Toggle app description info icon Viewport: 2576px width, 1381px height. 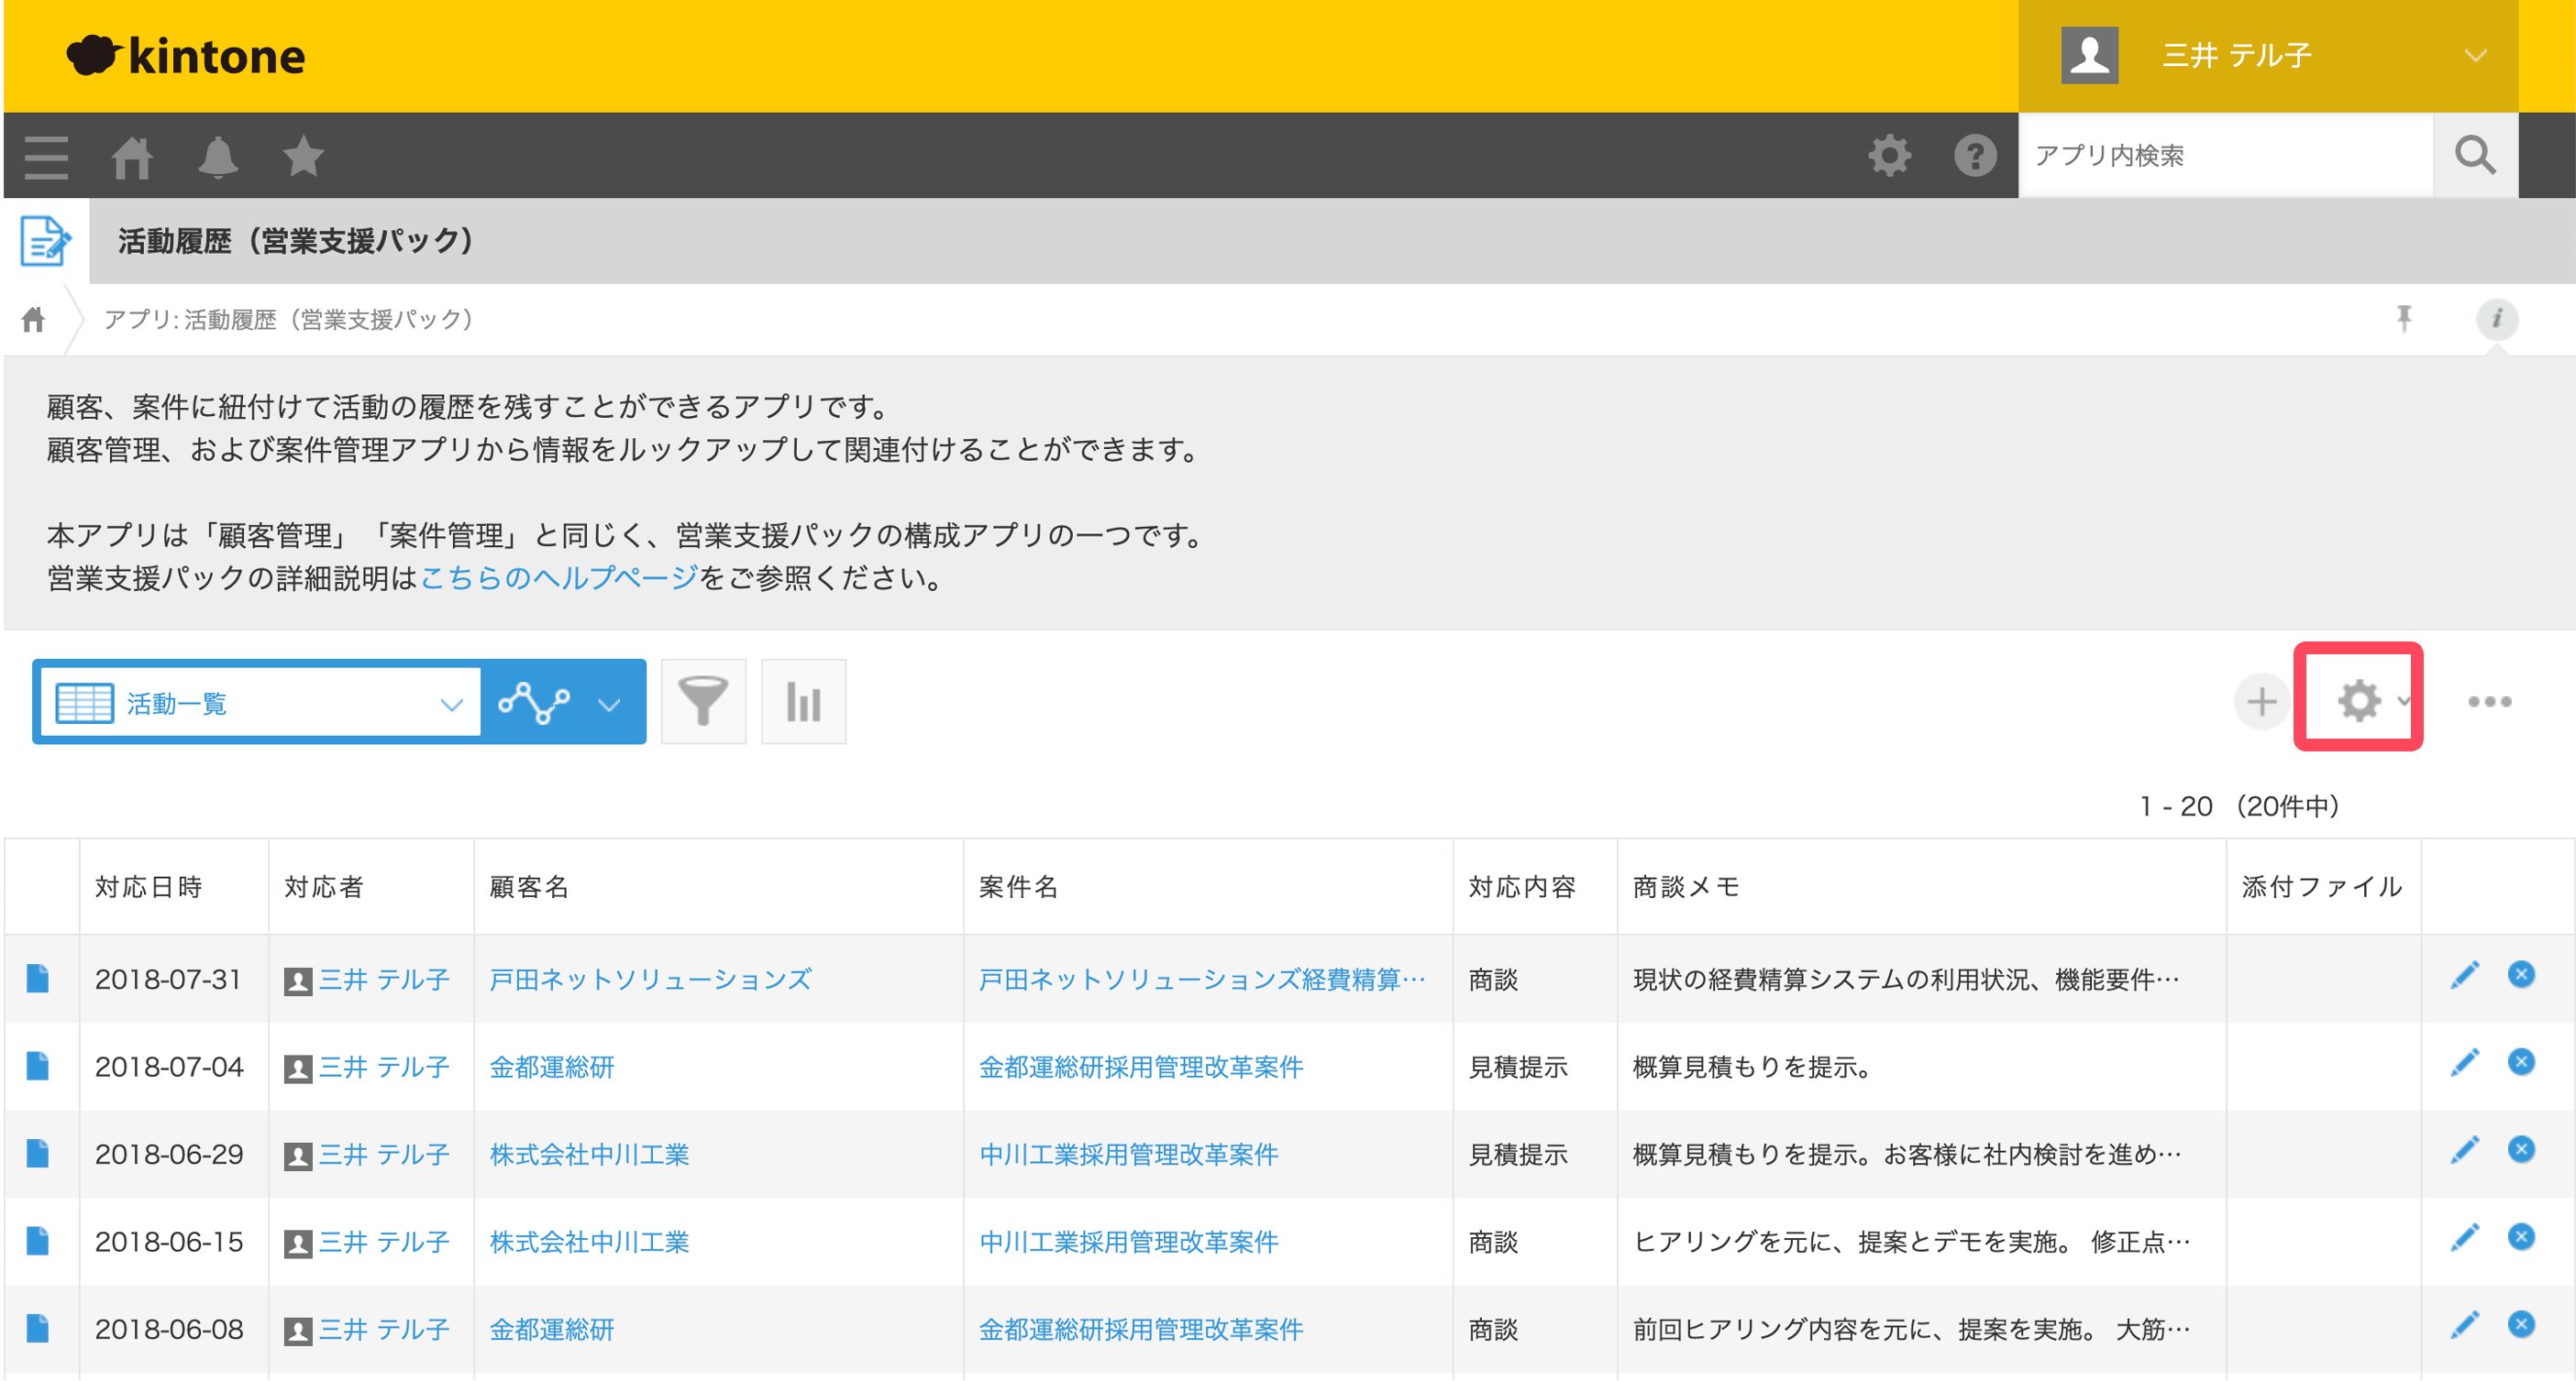2496,319
